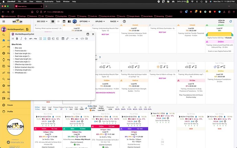This screenshot has height=148, width=237.
Task: Insert a code block with the CB icon
Action: click(x=87, y=39)
